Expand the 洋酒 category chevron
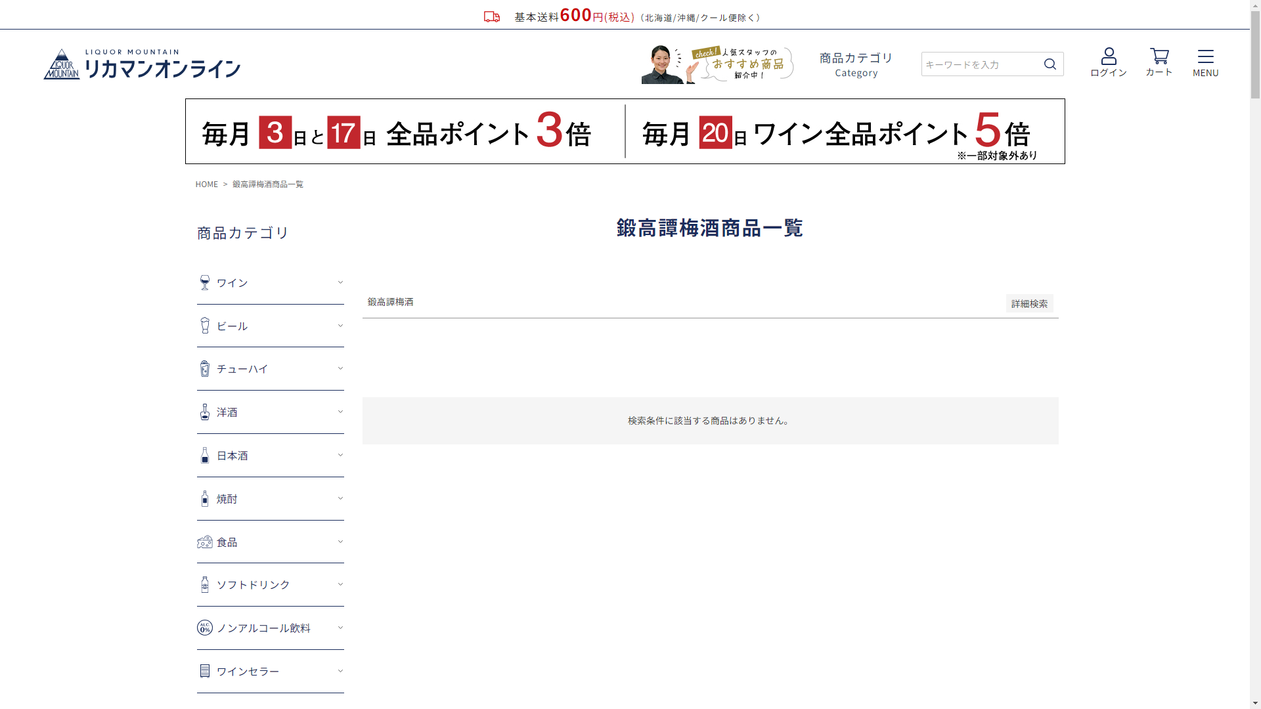The image size is (1261, 709). click(340, 412)
